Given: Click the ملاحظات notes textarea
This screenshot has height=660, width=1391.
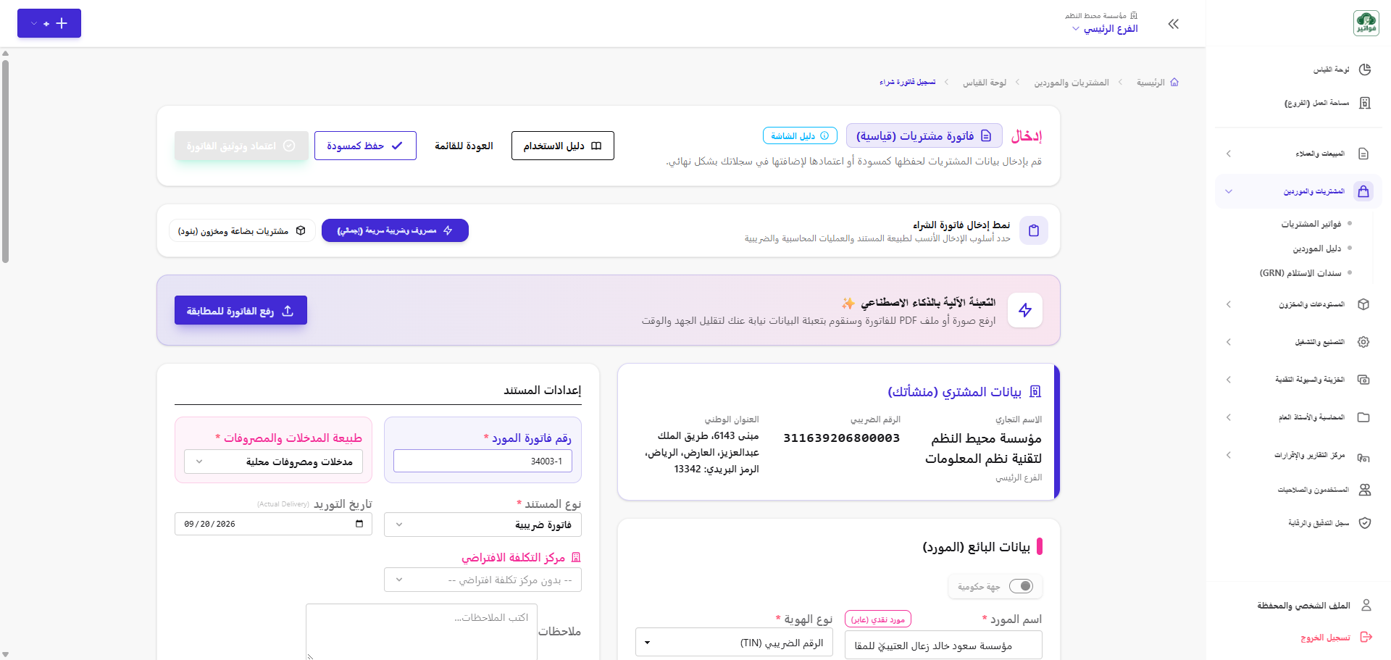Looking at the screenshot, I should pyautogui.click(x=422, y=632).
